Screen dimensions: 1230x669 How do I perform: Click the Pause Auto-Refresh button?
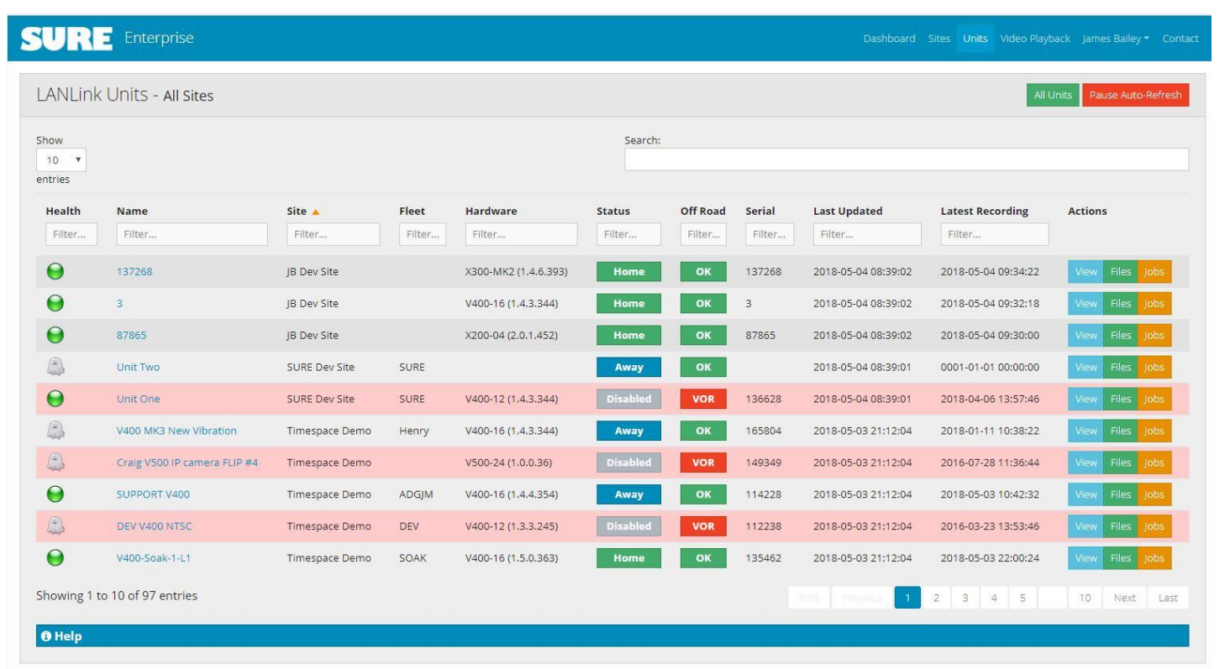[1135, 95]
